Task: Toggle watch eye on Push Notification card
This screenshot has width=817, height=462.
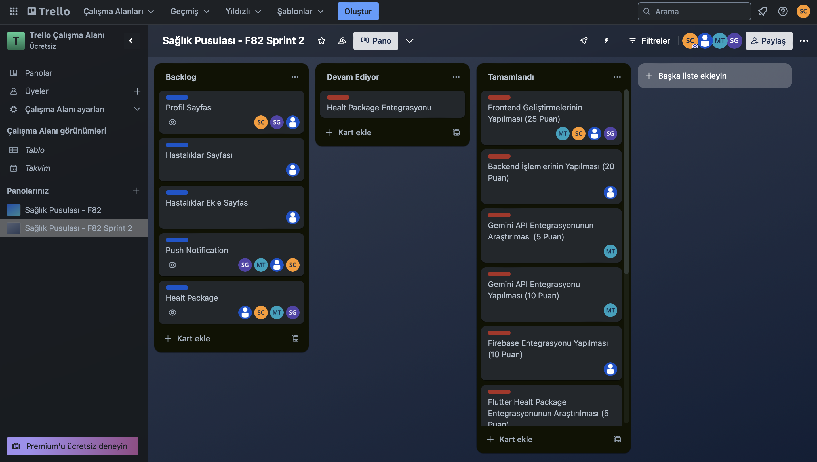Action: (172, 265)
